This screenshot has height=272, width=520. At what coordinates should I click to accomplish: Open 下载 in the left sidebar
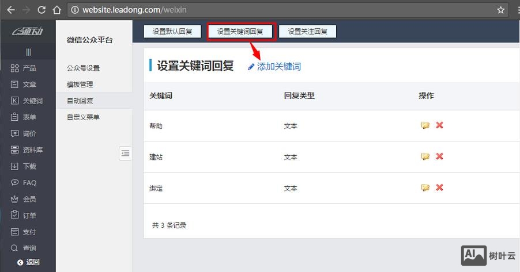coord(23,166)
